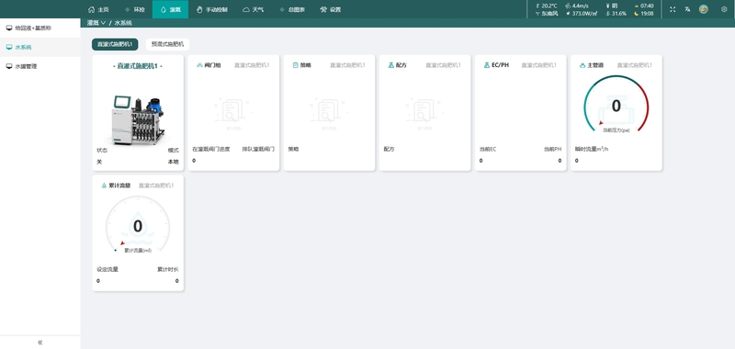
Task: Open 水罐管理 in the left sidebar
Action: pyautogui.click(x=40, y=66)
